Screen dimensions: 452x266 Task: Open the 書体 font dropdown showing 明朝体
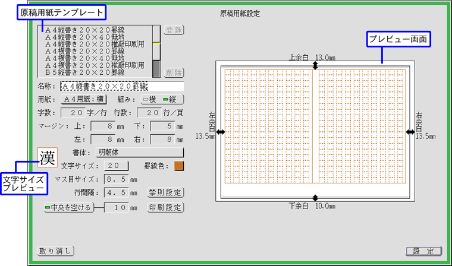(x=140, y=153)
